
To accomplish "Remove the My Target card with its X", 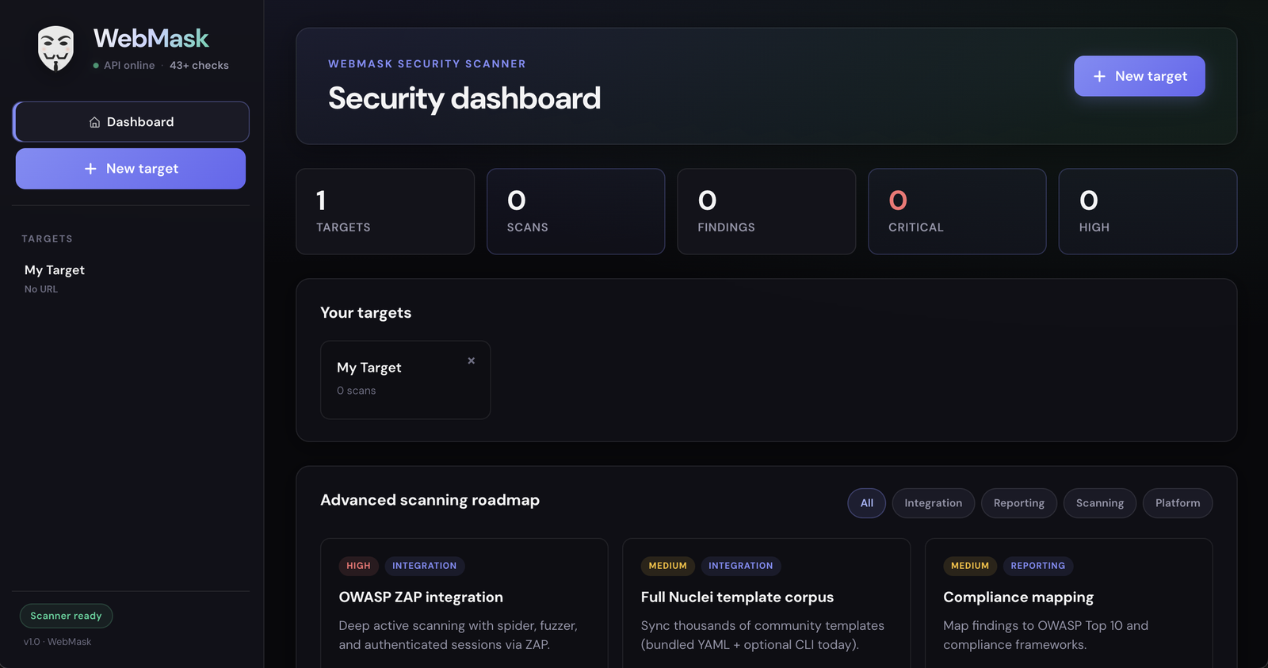I will (472, 361).
